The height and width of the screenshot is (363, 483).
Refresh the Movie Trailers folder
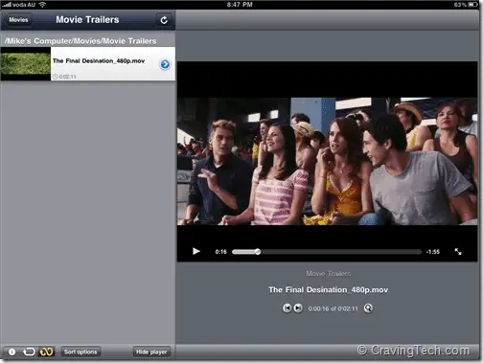[164, 20]
